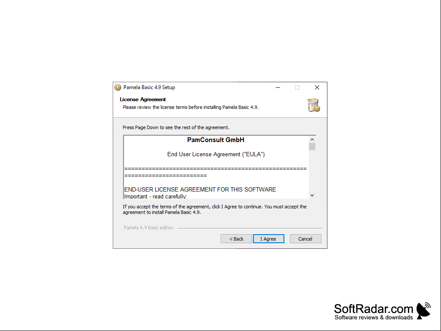
Task: Click the SoftRadar satellite dish logo icon
Action: point(423,311)
